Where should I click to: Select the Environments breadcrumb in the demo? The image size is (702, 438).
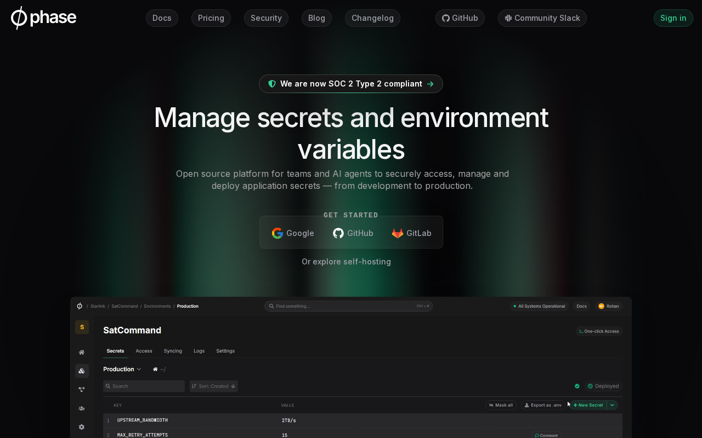point(157,306)
